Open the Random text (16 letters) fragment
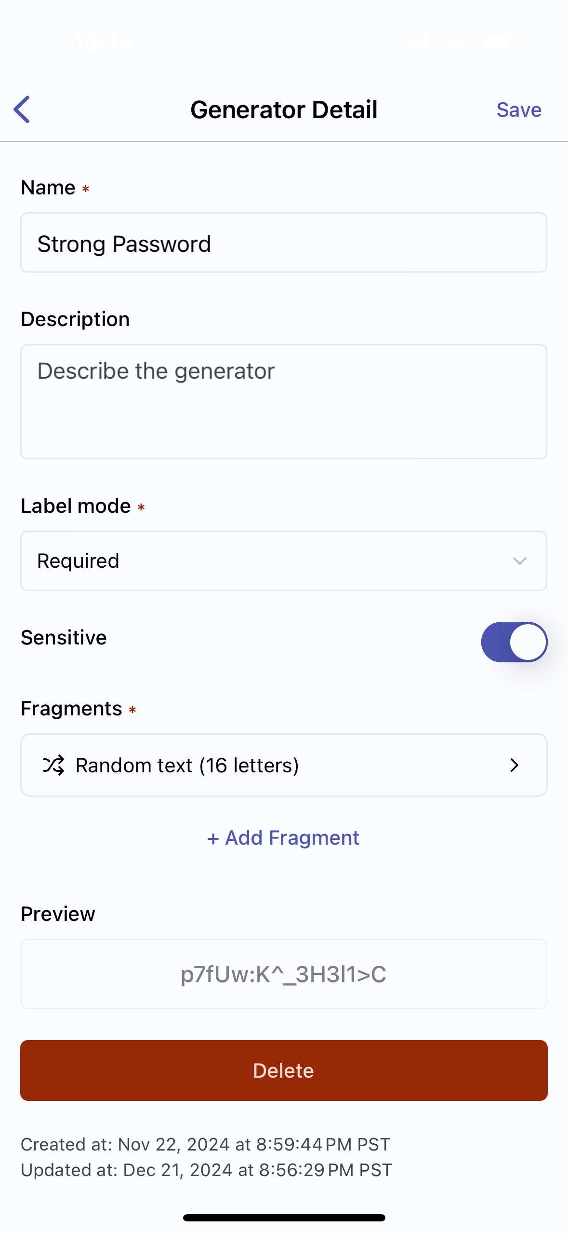This screenshot has width=568, height=1233. pyautogui.click(x=284, y=765)
